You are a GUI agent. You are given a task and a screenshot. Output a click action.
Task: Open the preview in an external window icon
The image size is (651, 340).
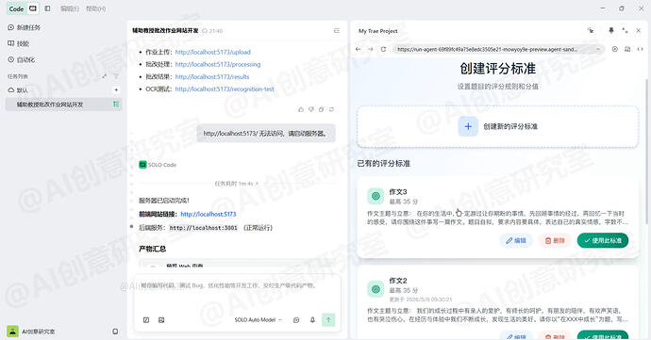627,49
